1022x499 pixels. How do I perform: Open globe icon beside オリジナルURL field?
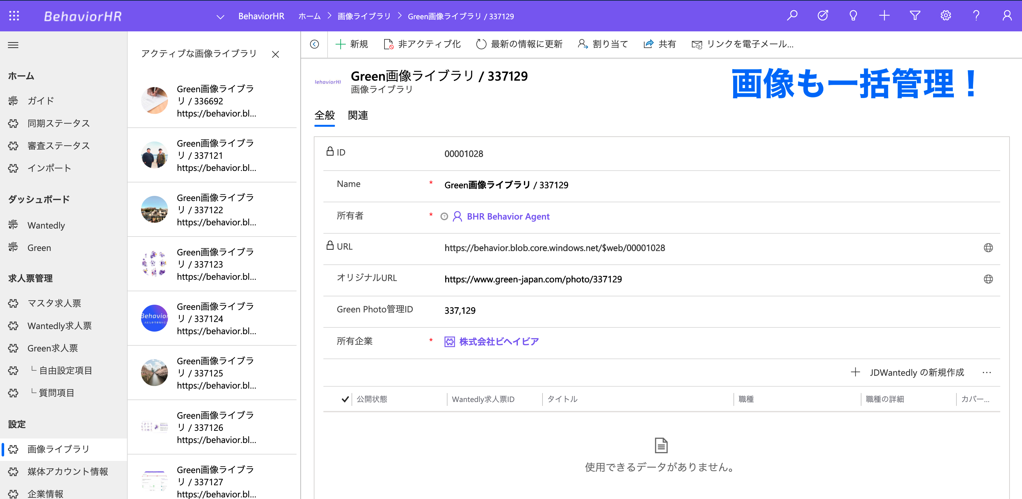(988, 279)
